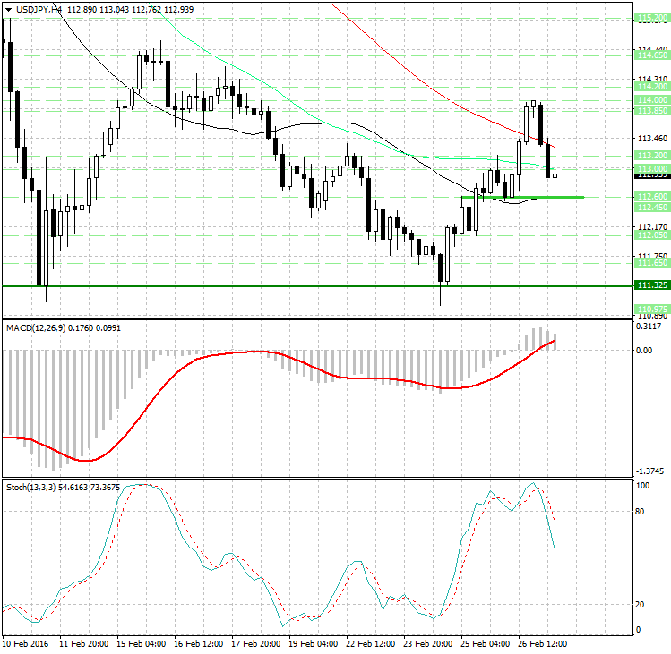Open the chart menu triangle beside USDJPY,H4
This screenshot has height=654, width=671.
[x=8, y=8]
